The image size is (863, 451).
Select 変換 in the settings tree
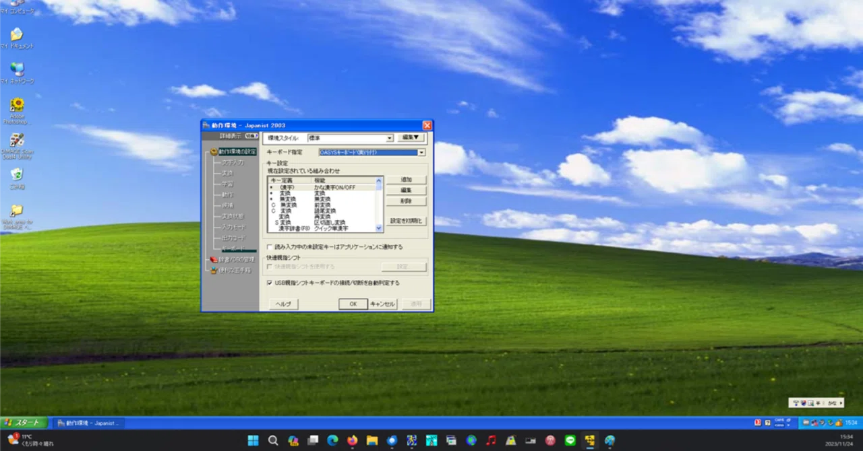coord(227,173)
